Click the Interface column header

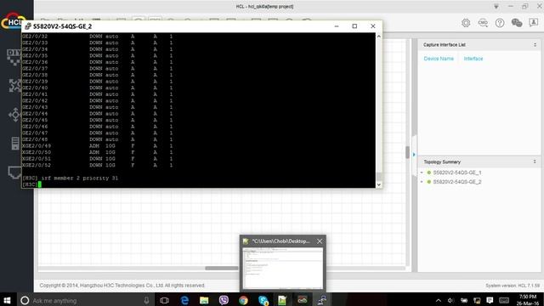pos(473,59)
